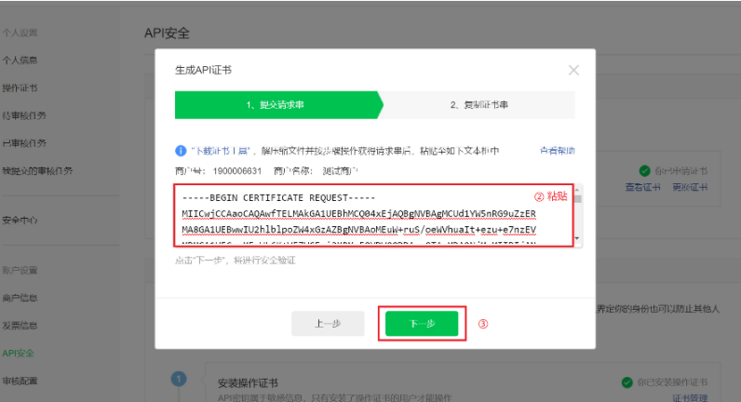
Task: Click the step 1 circle icon by 安装操作证书
Action: 179,380
